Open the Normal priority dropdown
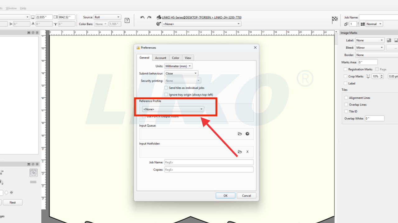The width and height of the screenshot is (398, 223). [374, 24]
